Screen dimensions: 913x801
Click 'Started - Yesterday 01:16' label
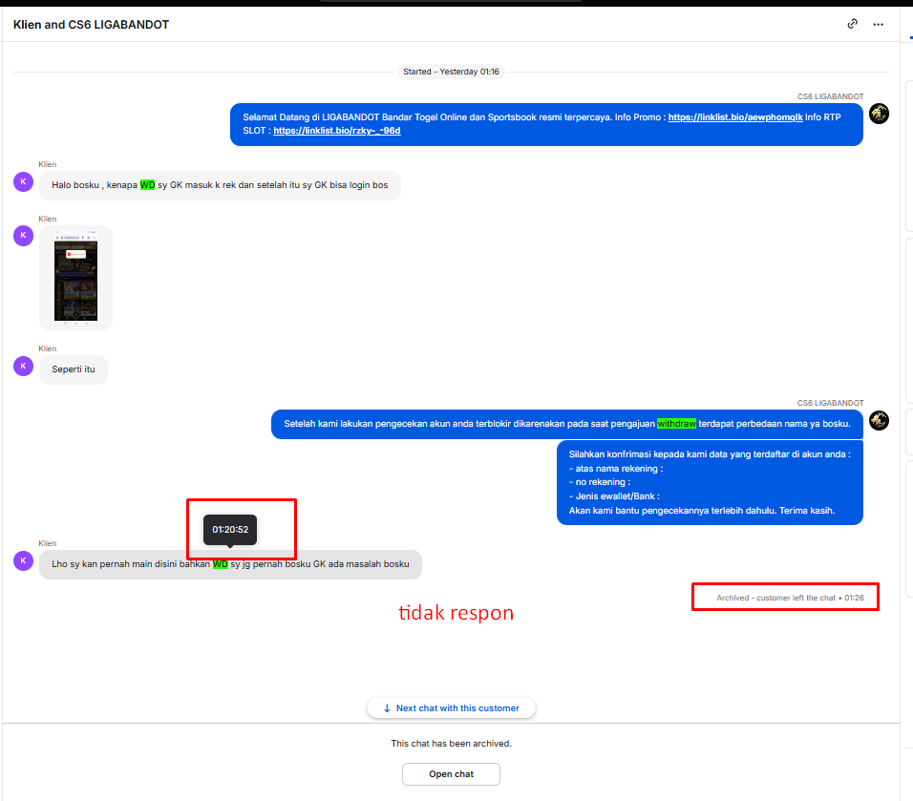[452, 72]
